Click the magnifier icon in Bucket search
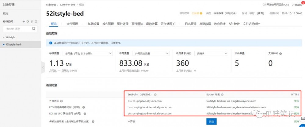The width and height of the screenshot is (305, 127). click(x=34, y=29)
